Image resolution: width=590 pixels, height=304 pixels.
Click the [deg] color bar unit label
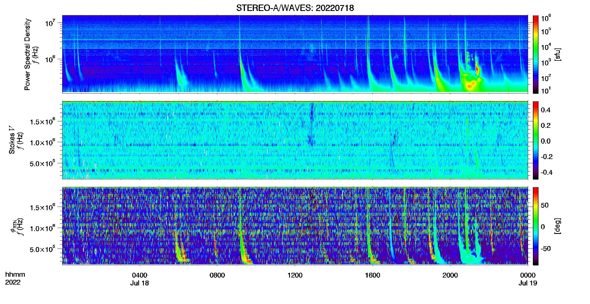(558, 226)
